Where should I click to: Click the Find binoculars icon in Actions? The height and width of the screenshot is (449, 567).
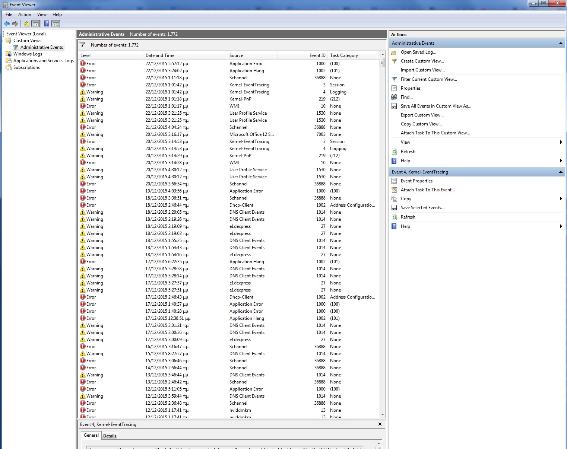(x=394, y=97)
